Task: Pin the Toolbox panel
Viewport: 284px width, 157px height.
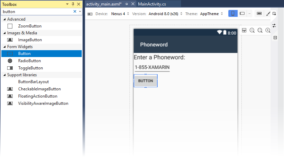Action: (73, 4)
